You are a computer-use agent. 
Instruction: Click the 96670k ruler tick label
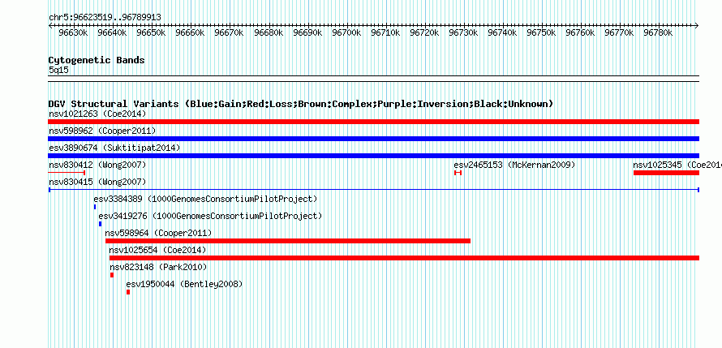(230, 32)
